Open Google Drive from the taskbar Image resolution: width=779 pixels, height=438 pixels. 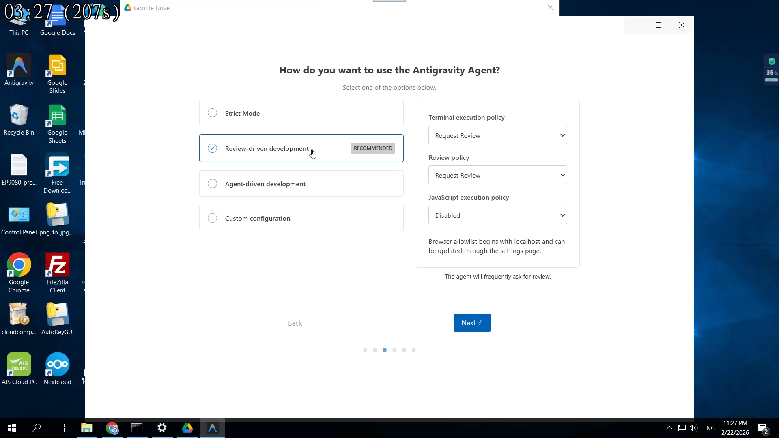tap(187, 428)
